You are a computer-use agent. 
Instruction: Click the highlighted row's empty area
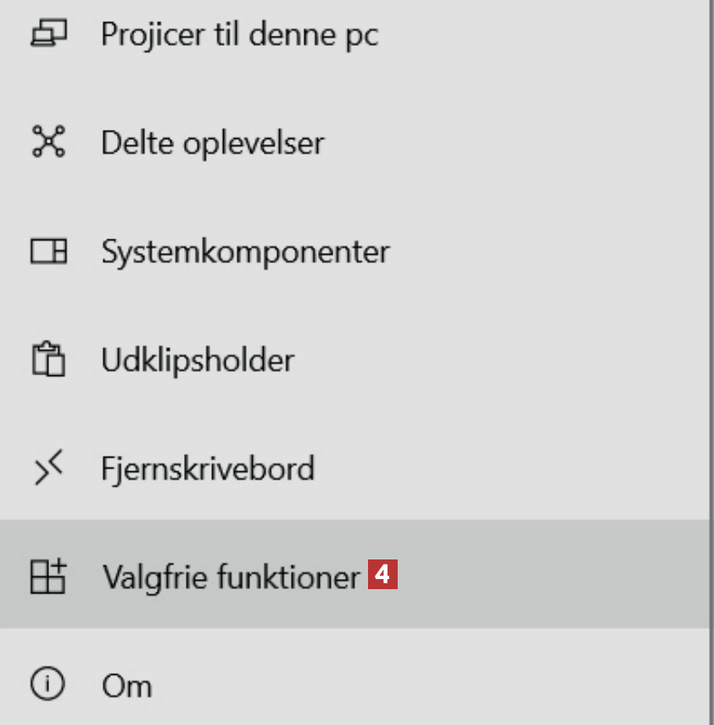[x=551, y=576]
